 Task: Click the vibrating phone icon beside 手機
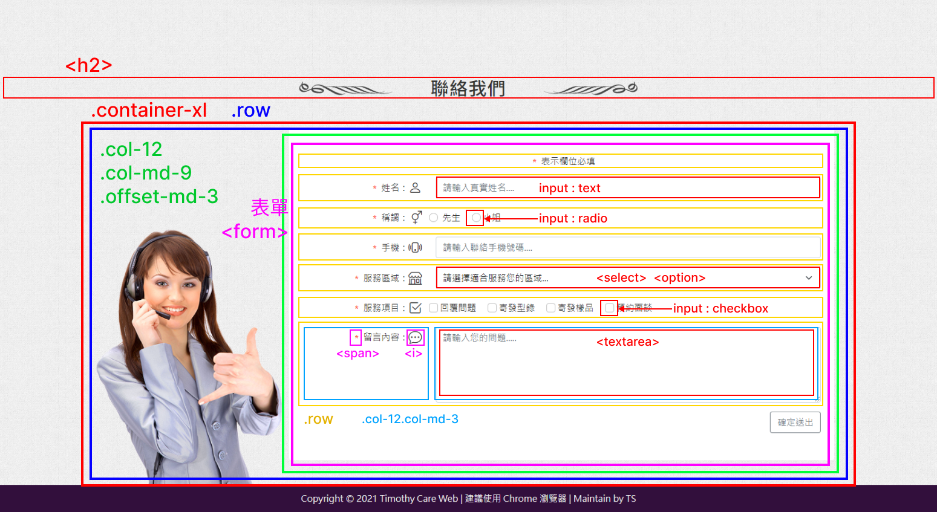tap(415, 248)
